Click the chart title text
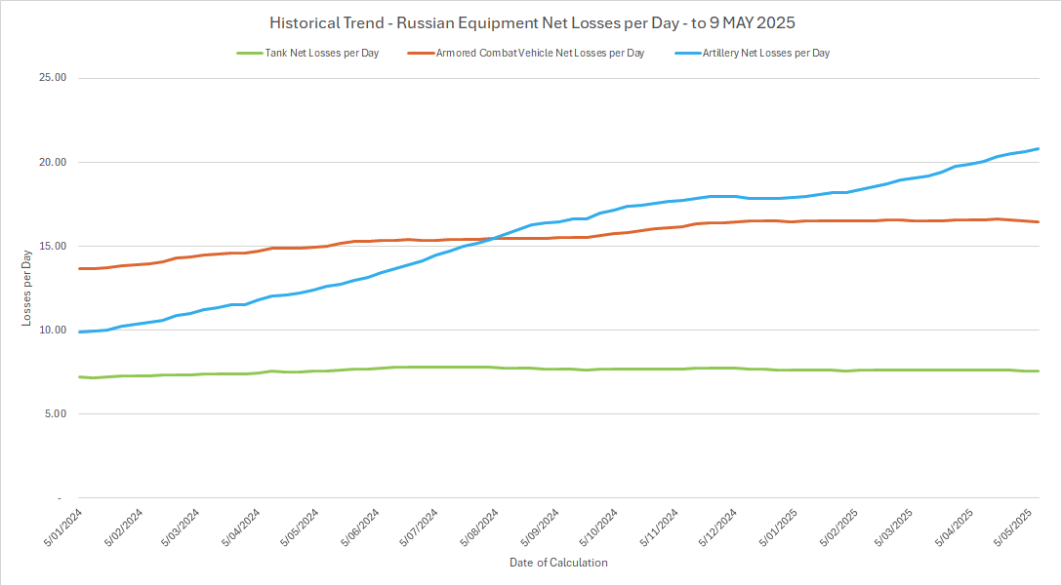Image resolution: width=1062 pixels, height=586 pixels. click(x=531, y=22)
